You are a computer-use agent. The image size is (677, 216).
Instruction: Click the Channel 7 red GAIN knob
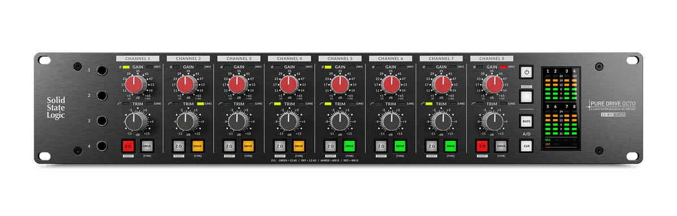pos(441,85)
